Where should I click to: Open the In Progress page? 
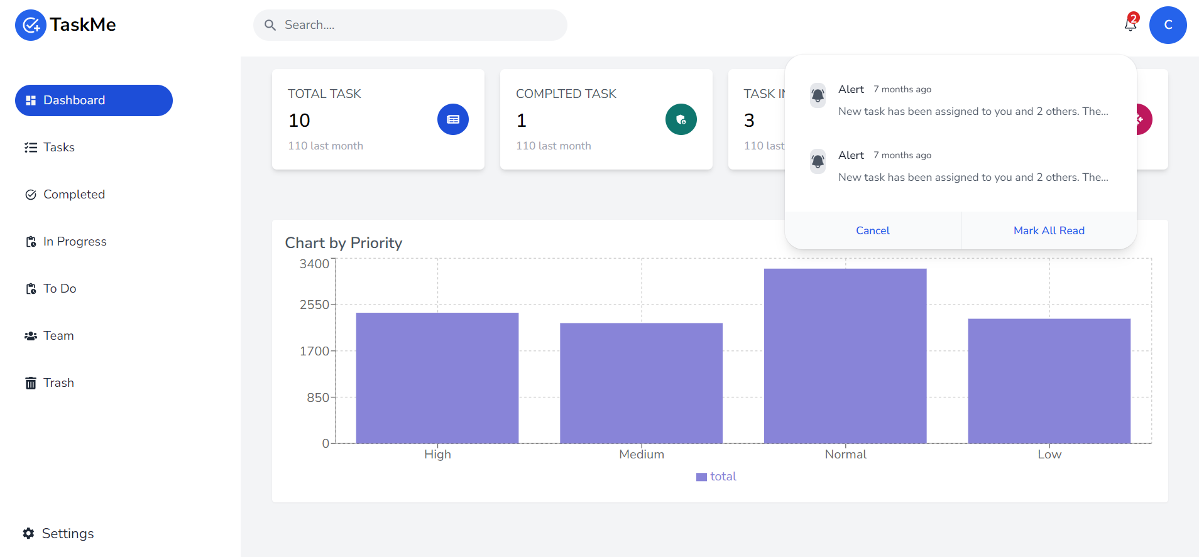point(94,242)
